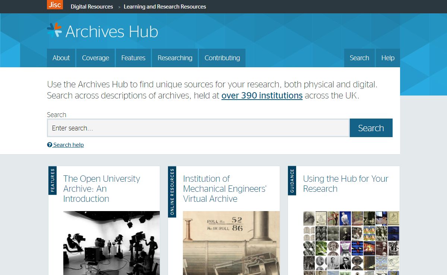This screenshot has height=275, width=447.
Task: Click the vertical ONLINE RESOURCES label
Action: click(x=172, y=192)
